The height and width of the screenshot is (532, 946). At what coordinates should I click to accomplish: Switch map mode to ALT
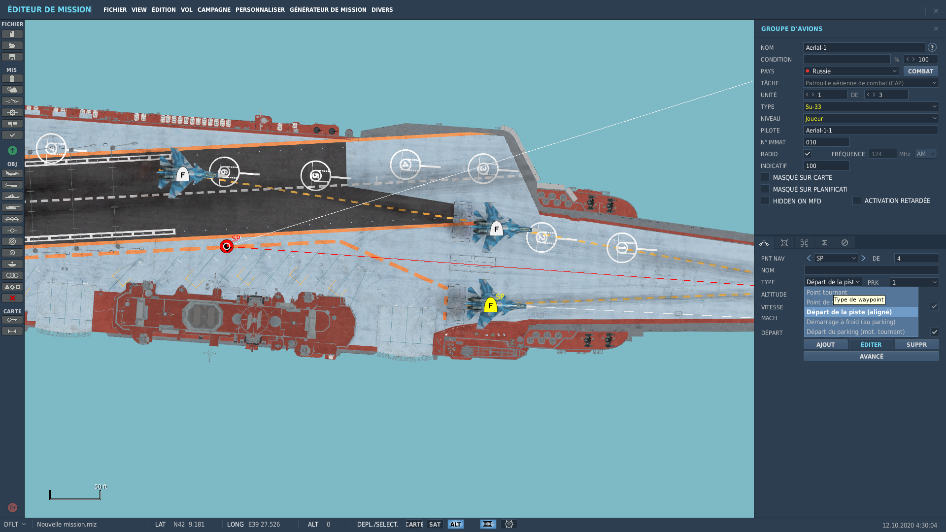pyautogui.click(x=456, y=524)
